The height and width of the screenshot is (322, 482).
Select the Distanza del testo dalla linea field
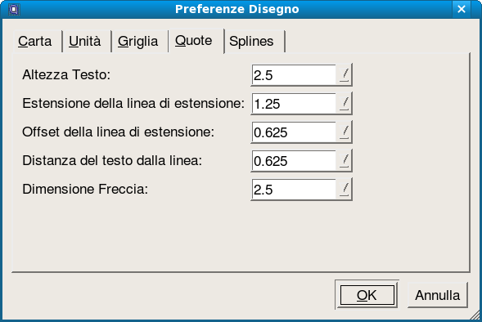pos(294,160)
